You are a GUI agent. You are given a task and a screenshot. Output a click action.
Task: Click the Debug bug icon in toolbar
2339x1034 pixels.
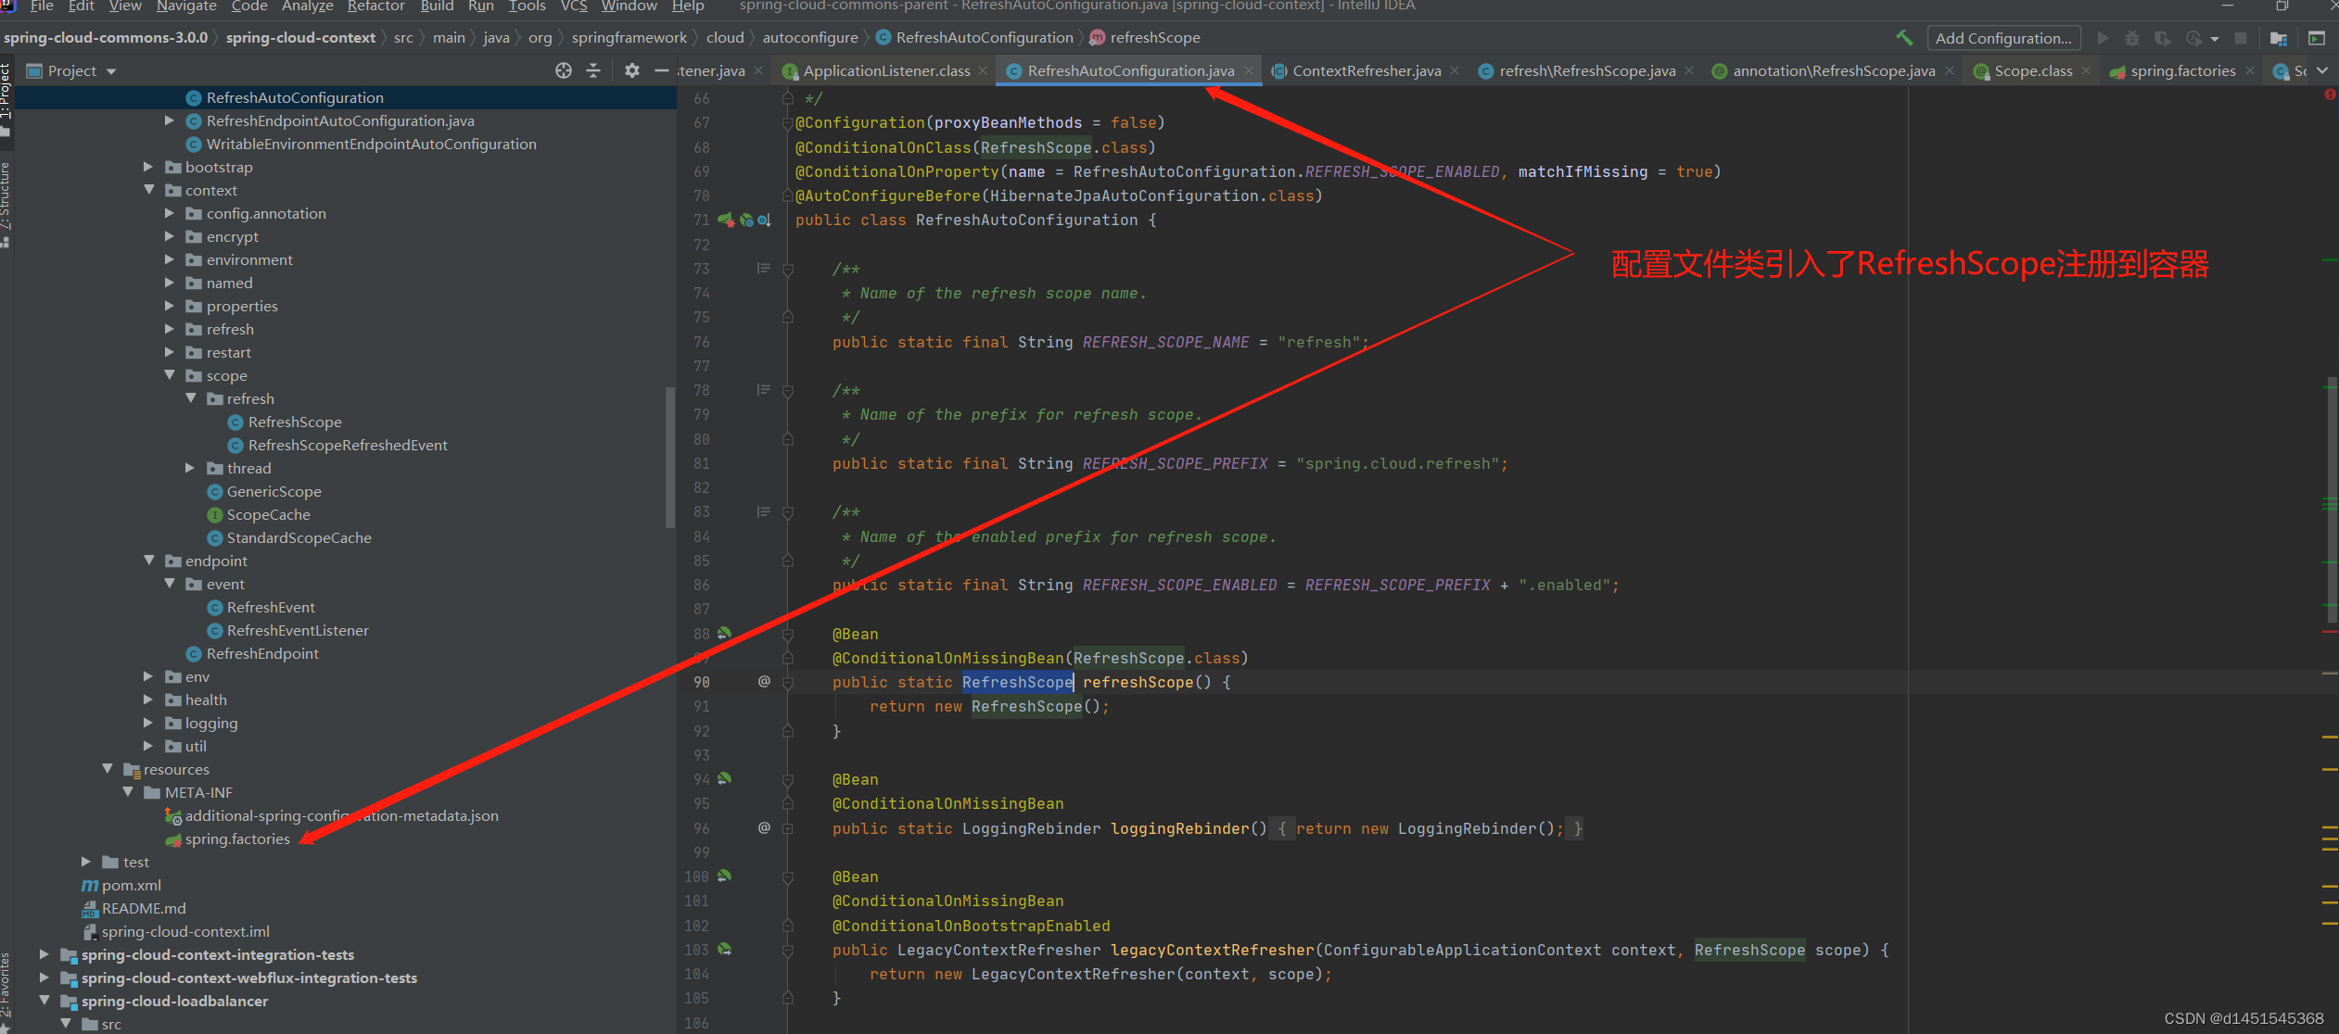(2132, 38)
